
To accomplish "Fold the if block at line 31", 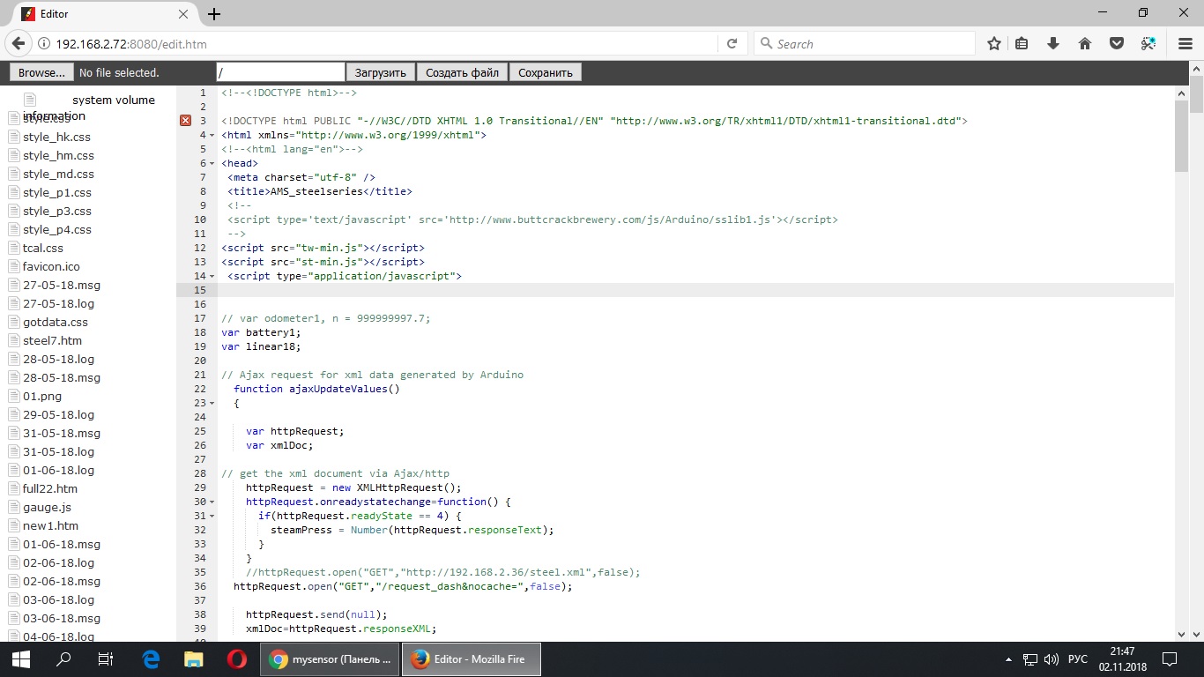I will 212,516.
